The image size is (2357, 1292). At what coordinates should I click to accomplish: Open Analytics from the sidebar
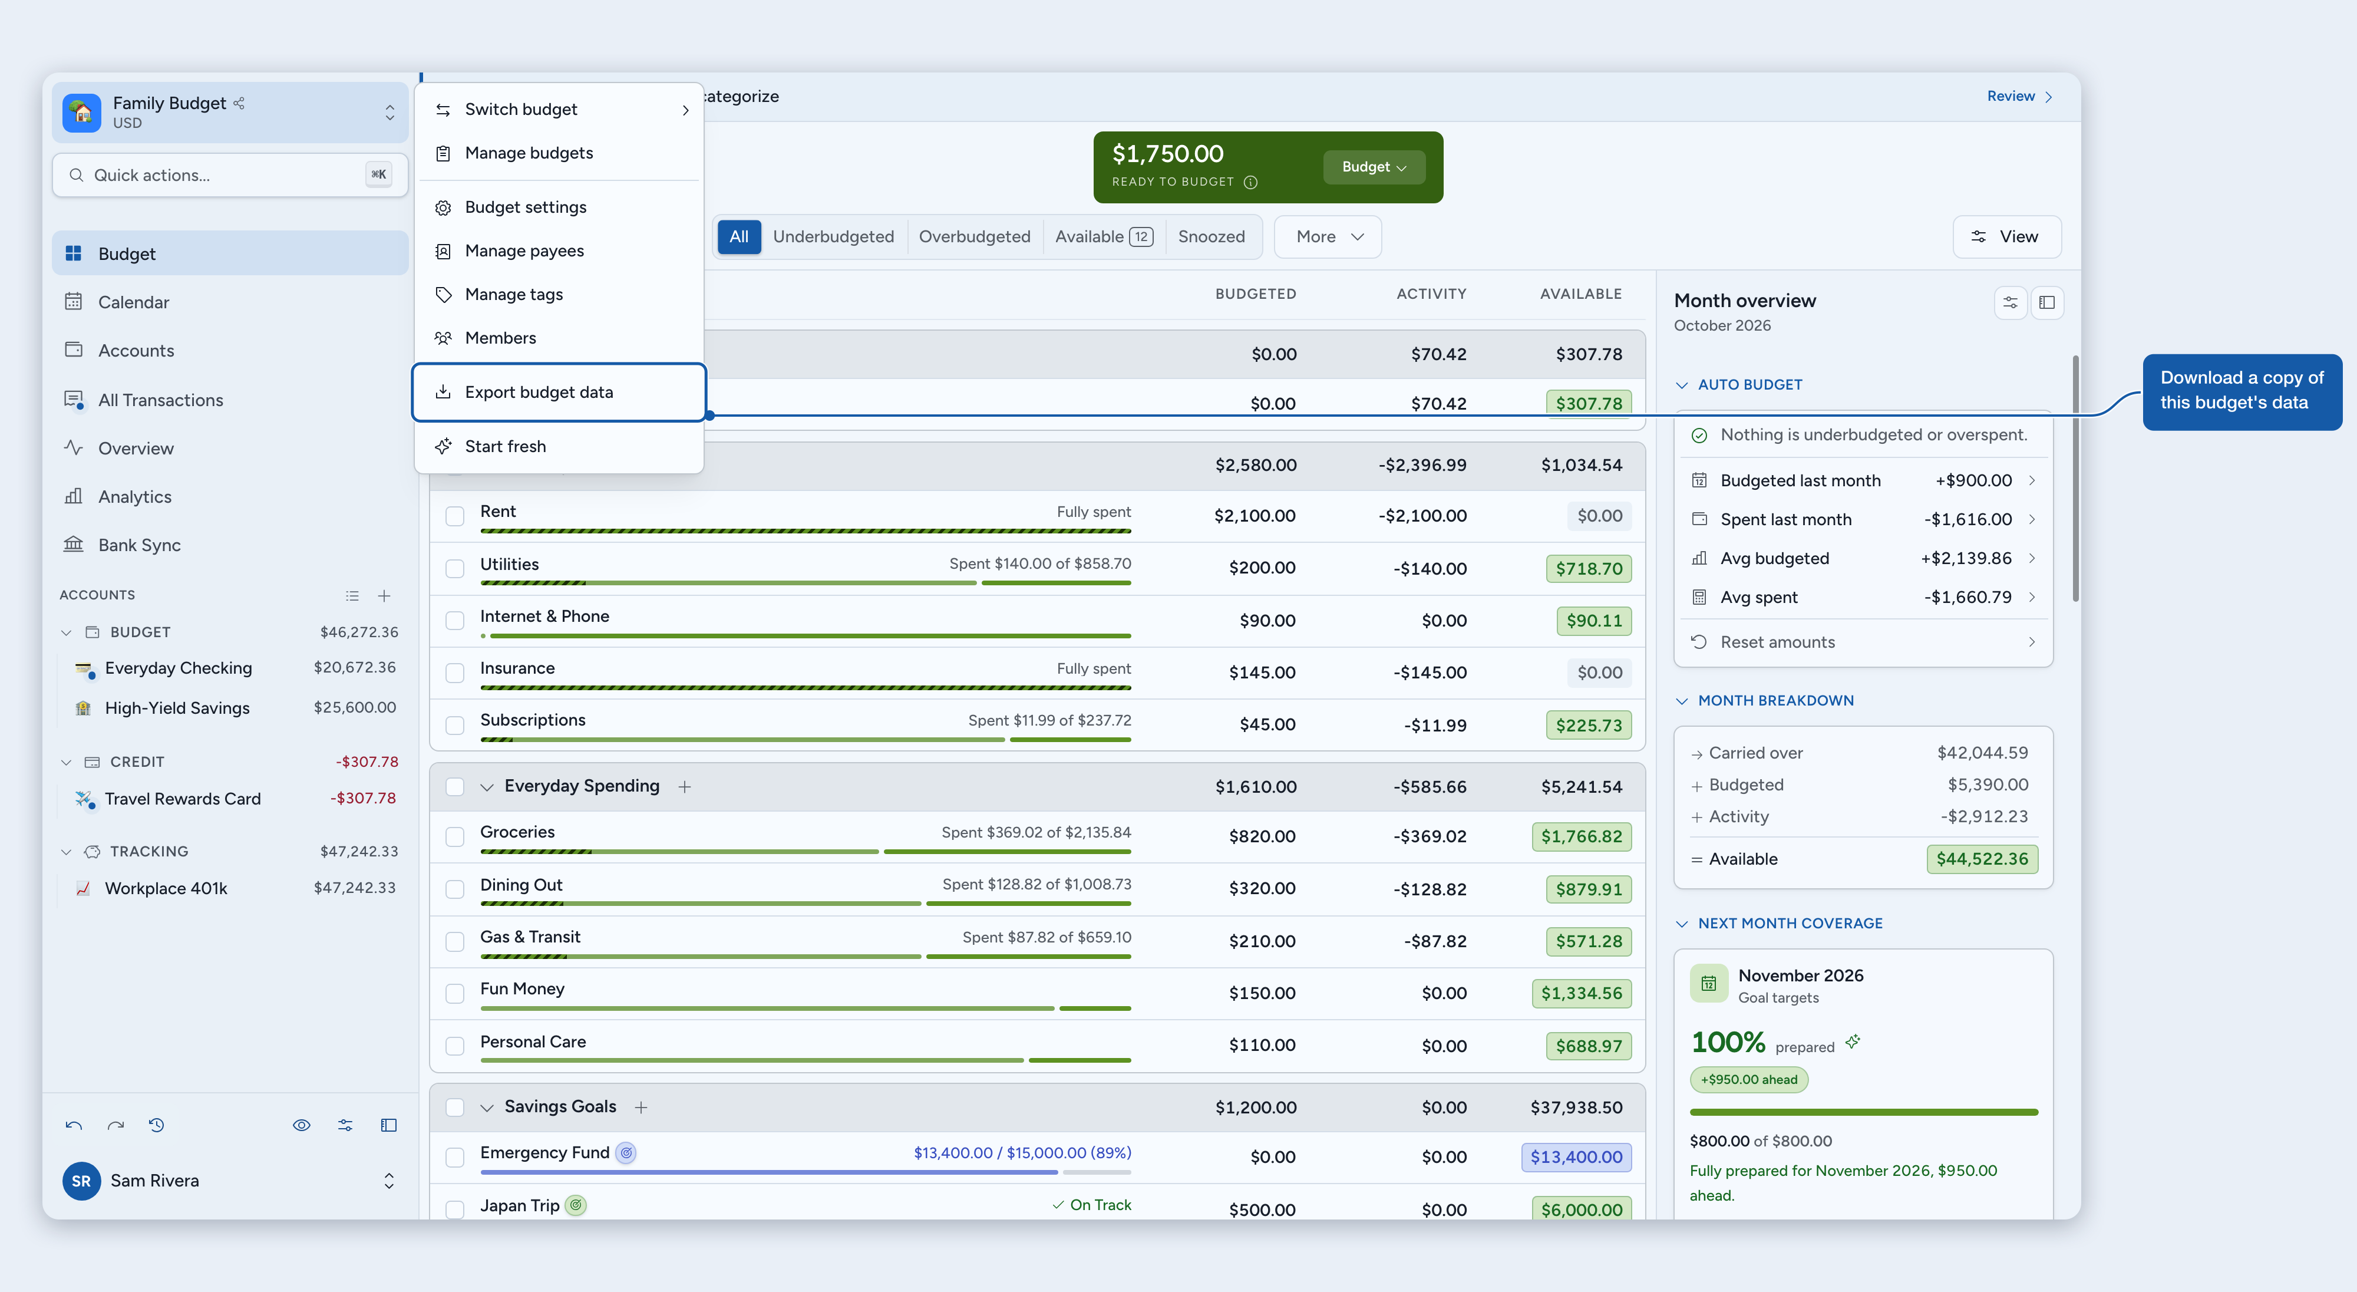pos(230,497)
